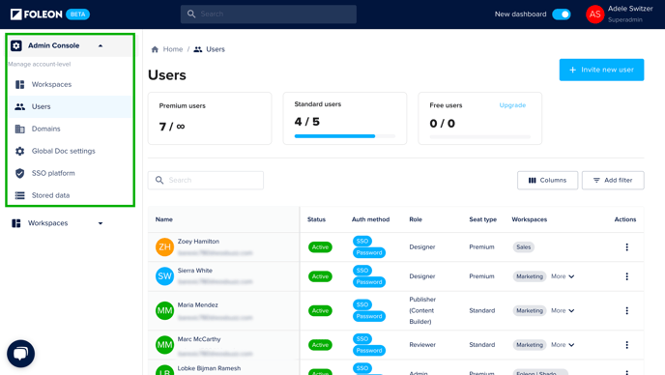Click the Auth method column header
Screen dimensions: 665x375
[370, 219]
